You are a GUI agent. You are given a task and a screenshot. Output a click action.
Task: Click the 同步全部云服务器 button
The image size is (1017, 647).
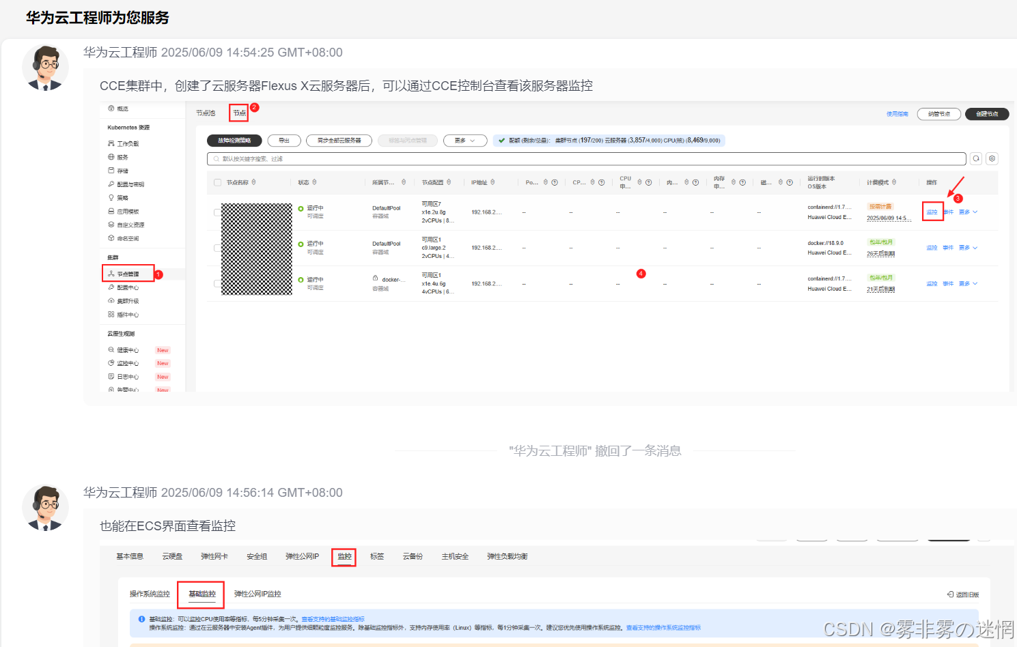coord(339,141)
